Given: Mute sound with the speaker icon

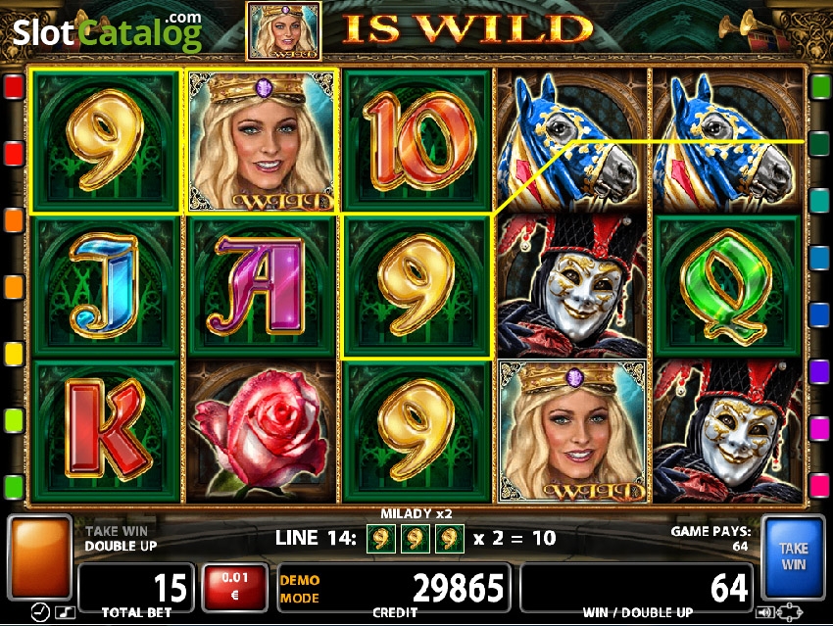Looking at the screenshot, I should click(764, 613).
